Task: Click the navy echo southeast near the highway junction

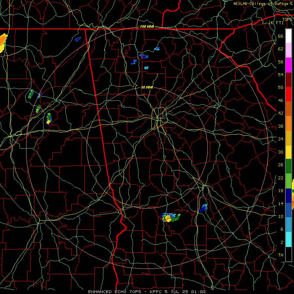Action: coord(203,208)
